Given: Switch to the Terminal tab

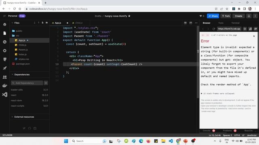Looking at the screenshot, I should tap(236, 23).
